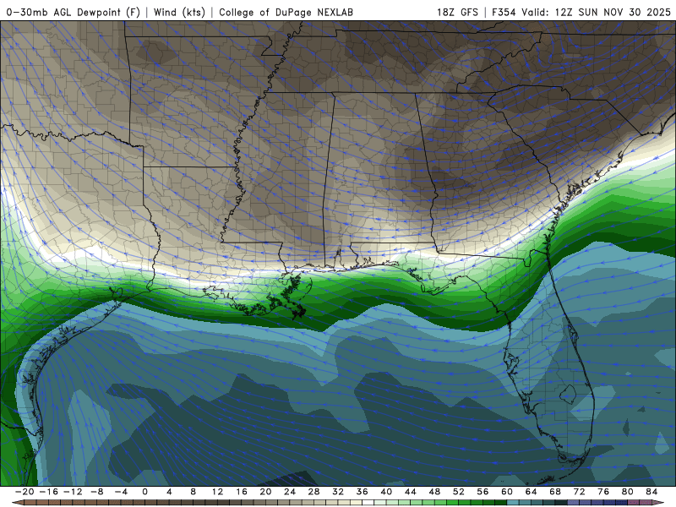Click the 0 value on the color scale
Screen dimensions: 676x507
pyautogui.click(x=144, y=492)
